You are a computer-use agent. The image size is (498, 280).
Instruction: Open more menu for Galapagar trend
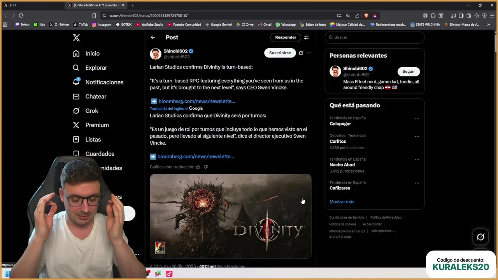coord(417,119)
